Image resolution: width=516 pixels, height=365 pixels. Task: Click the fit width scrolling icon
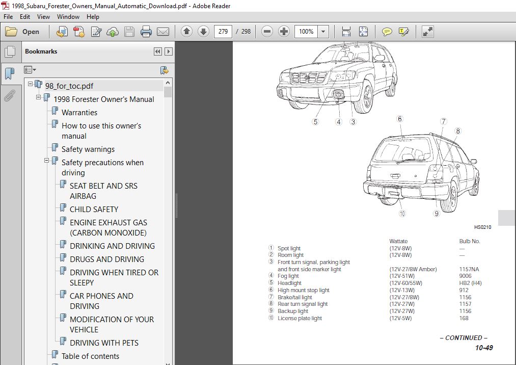pyautogui.click(x=346, y=32)
